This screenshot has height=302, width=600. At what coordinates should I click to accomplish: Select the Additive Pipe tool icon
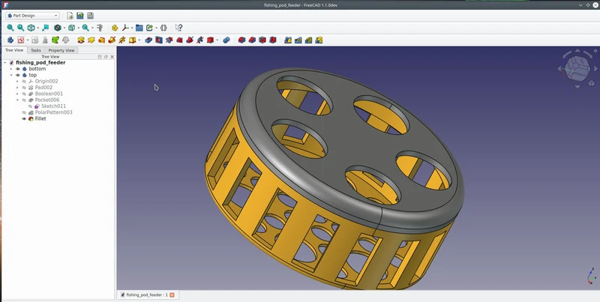click(112, 40)
